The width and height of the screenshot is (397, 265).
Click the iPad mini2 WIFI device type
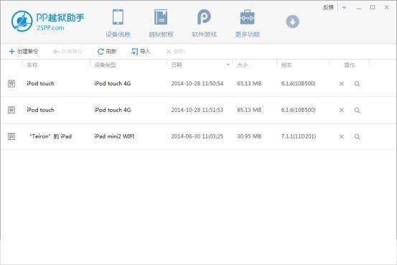pos(114,136)
